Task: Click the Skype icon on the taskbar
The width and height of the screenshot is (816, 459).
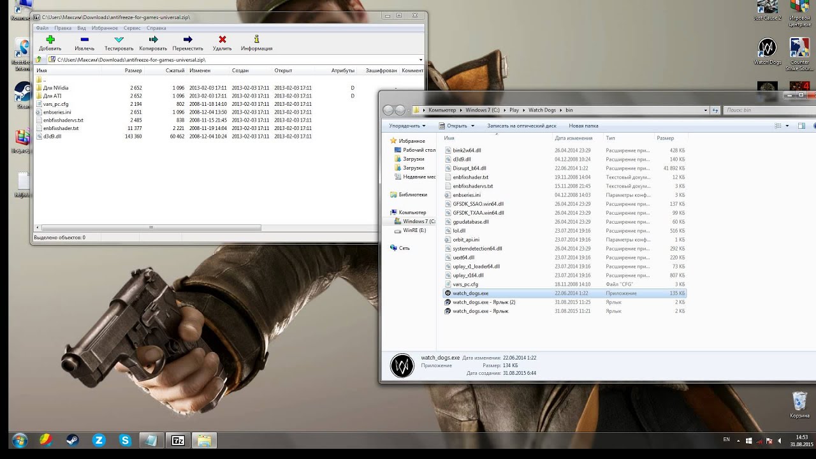Action: pyautogui.click(x=125, y=440)
